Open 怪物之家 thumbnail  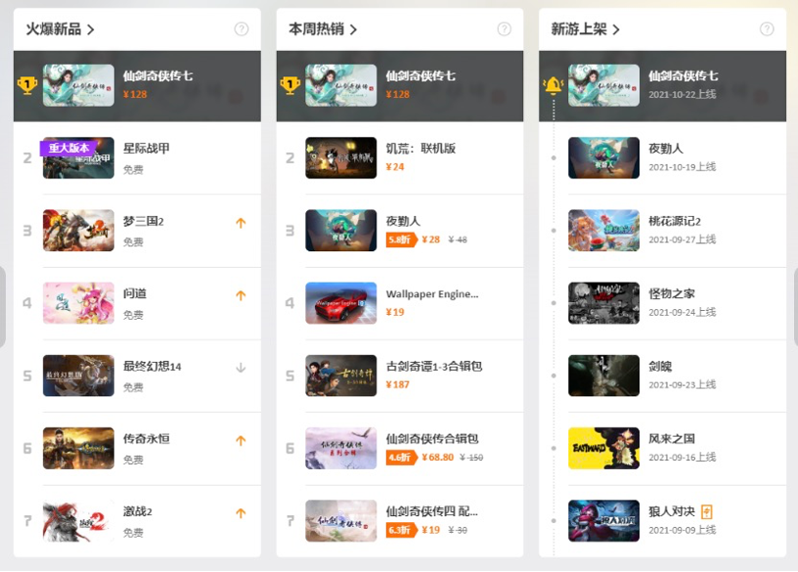(x=603, y=303)
